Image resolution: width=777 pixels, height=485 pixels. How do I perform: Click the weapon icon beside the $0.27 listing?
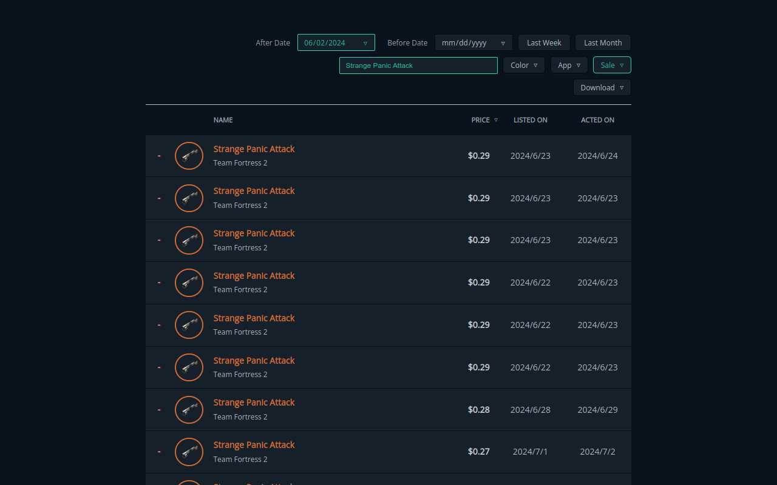click(189, 452)
